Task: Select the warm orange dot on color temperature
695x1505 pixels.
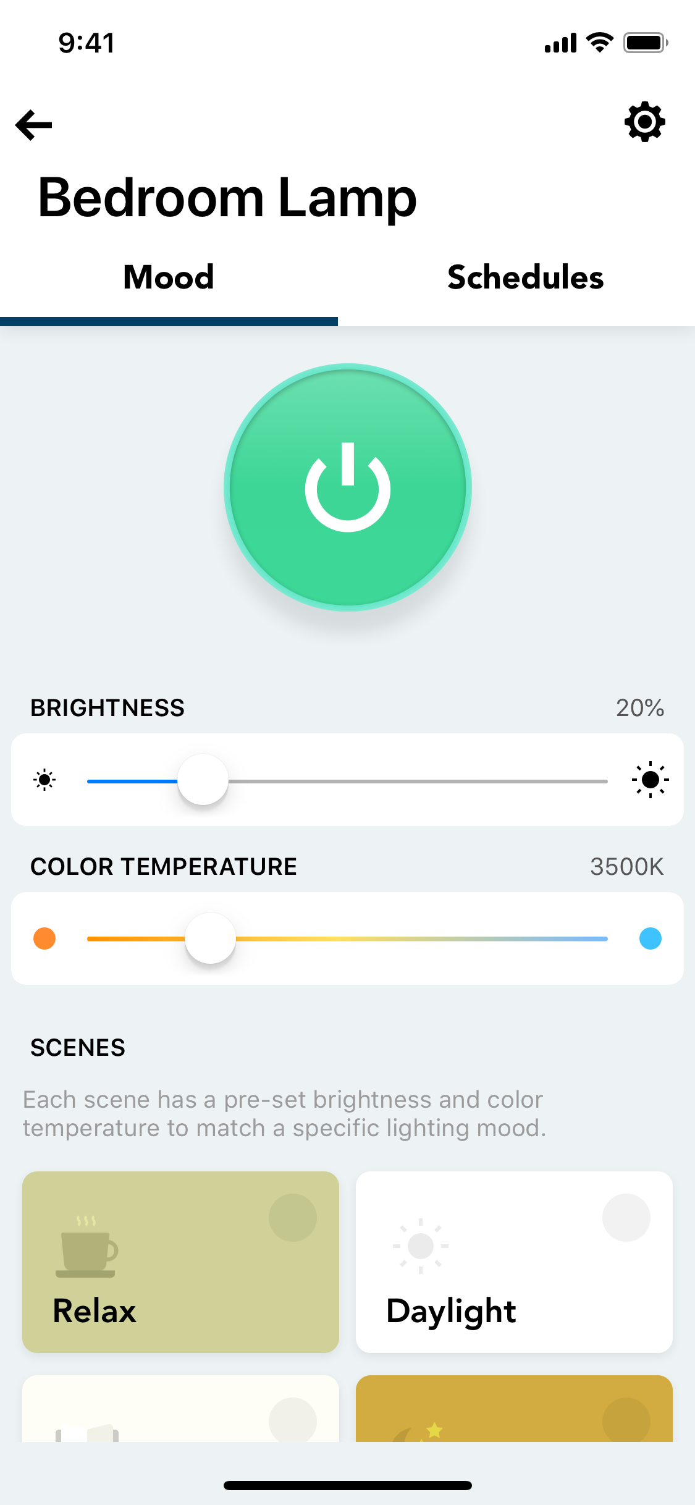Action: pos(44,938)
